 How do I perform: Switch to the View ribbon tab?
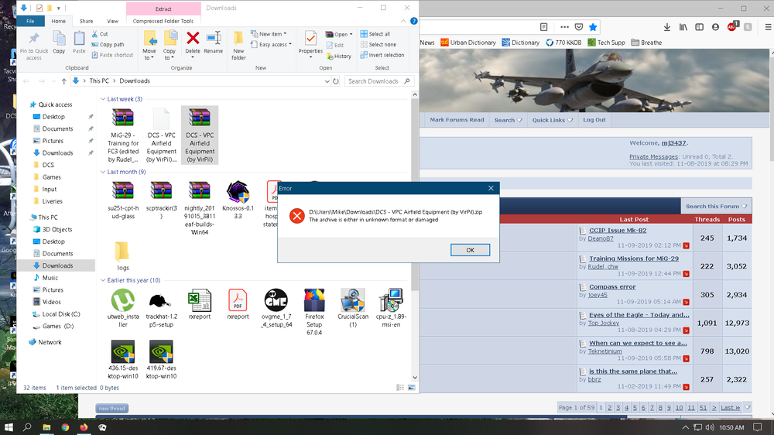(112, 21)
